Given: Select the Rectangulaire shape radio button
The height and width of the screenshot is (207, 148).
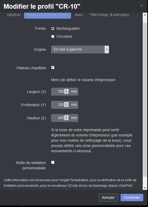Looking at the screenshot, I should tap(53, 29).
